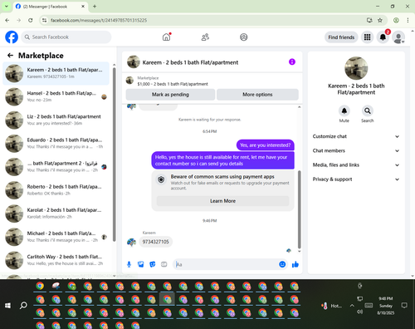Screen dimensions: 415x329
Task: Open the Windows notification center icon
Action: tap(404, 306)
